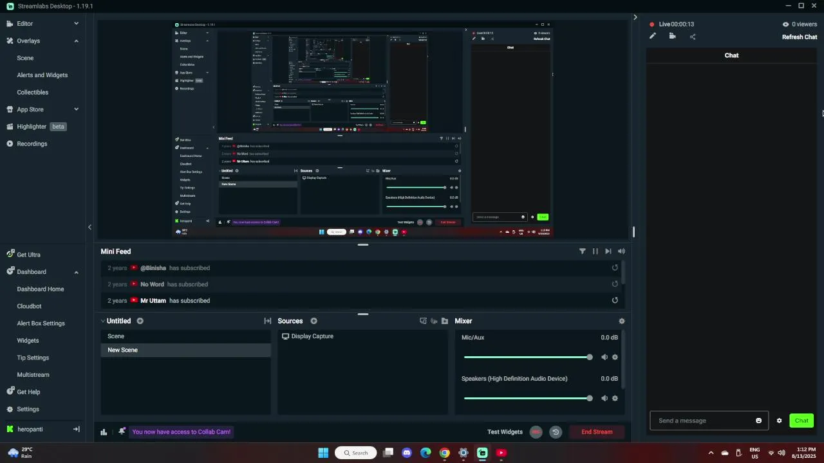Click the share stream icon
Image resolution: width=824 pixels, height=463 pixels.
point(693,37)
